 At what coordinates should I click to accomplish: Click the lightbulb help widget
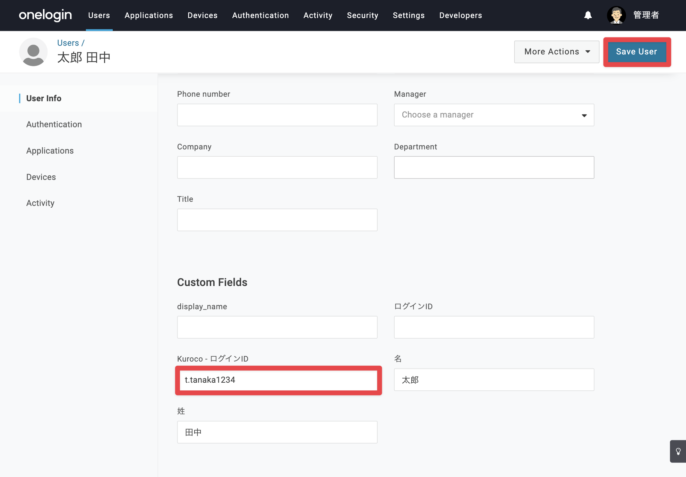click(678, 451)
